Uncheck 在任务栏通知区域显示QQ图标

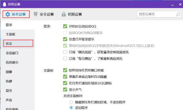click(x=65, y=83)
